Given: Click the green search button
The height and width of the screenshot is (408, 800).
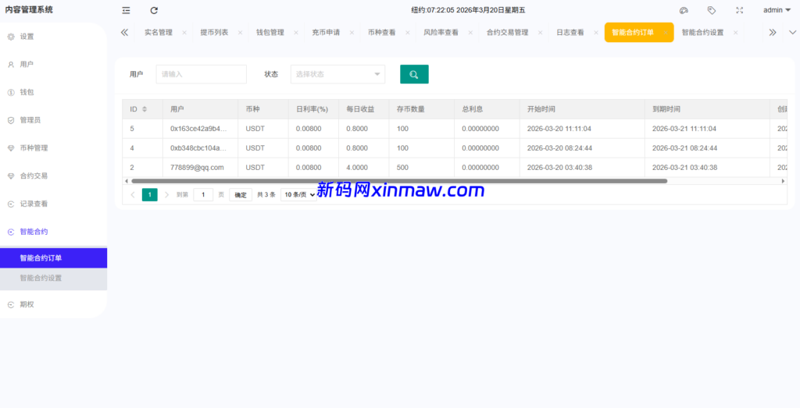Looking at the screenshot, I should (414, 74).
